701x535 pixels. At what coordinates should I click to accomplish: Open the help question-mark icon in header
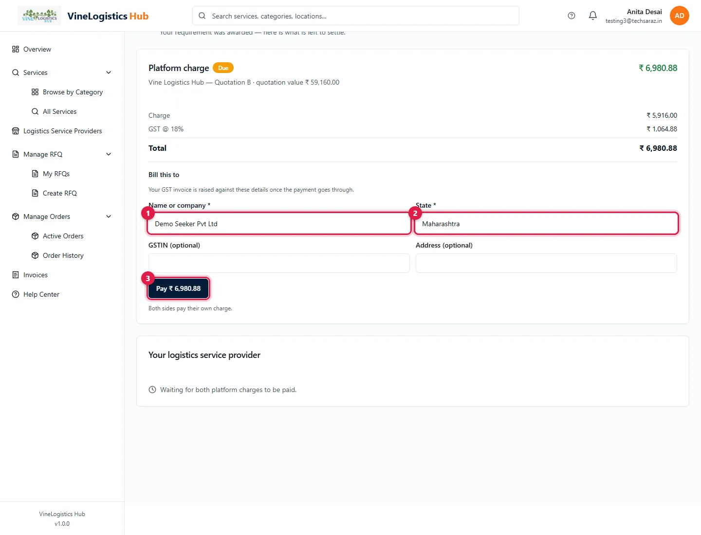pos(572,16)
